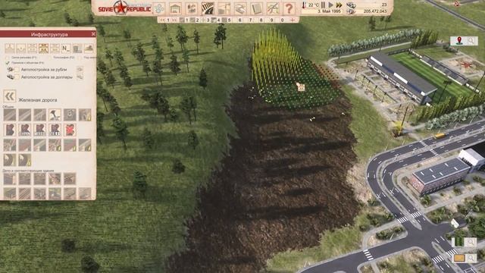Click small icon right of Автопостройка за доллары
The image size is (485, 273).
[80, 77]
